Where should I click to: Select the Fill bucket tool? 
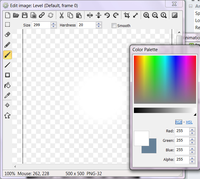7,85
